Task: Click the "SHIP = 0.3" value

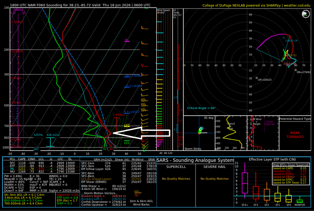Action: click(64, 203)
